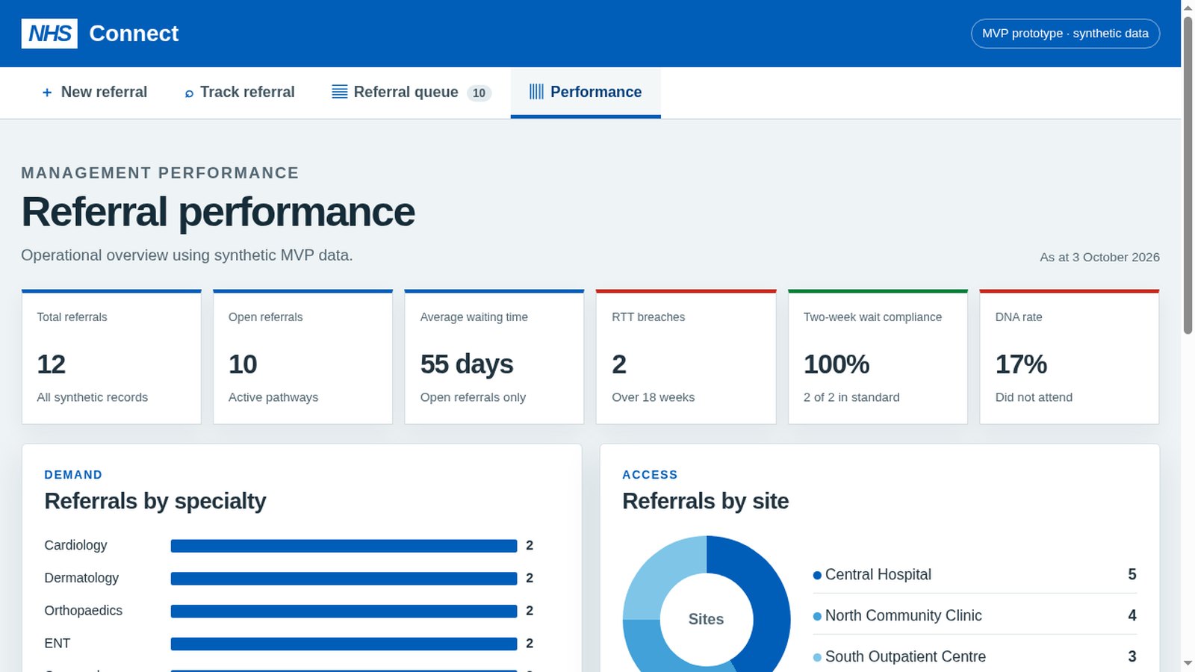The image size is (1195, 672).
Task: Open the New referral tab
Action: coord(94,93)
